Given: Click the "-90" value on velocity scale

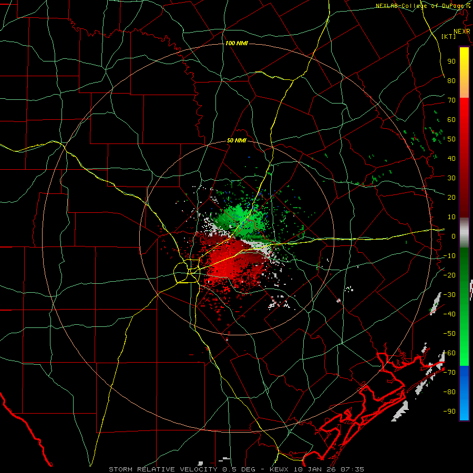Looking at the screenshot, I should pyautogui.click(x=449, y=412).
